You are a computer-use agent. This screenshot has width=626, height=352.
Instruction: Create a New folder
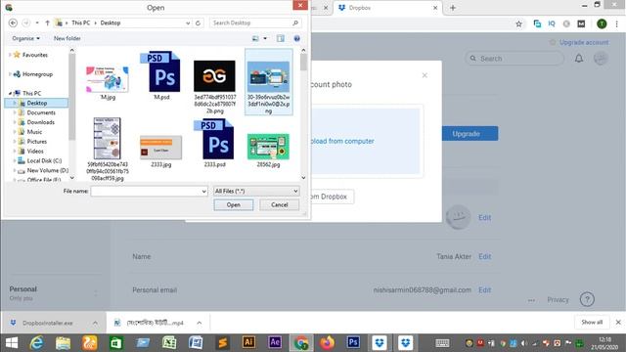[x=67, y=39]
